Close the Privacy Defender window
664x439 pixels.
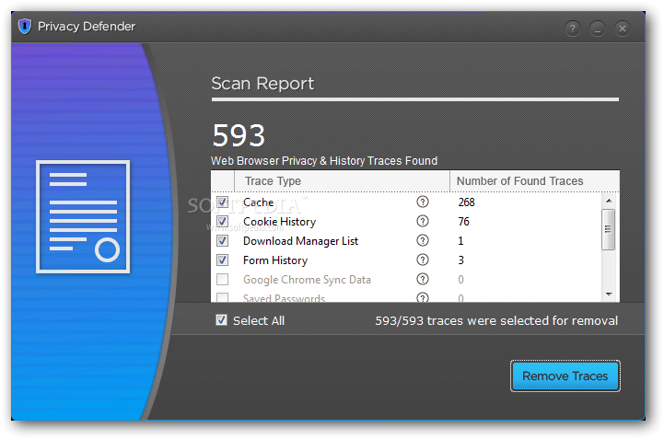tap(622, 29)
